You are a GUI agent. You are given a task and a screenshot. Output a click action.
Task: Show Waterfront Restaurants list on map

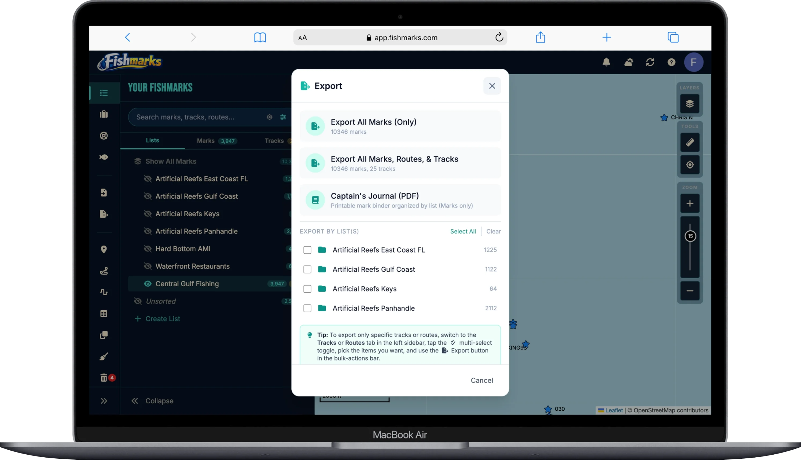148,266
